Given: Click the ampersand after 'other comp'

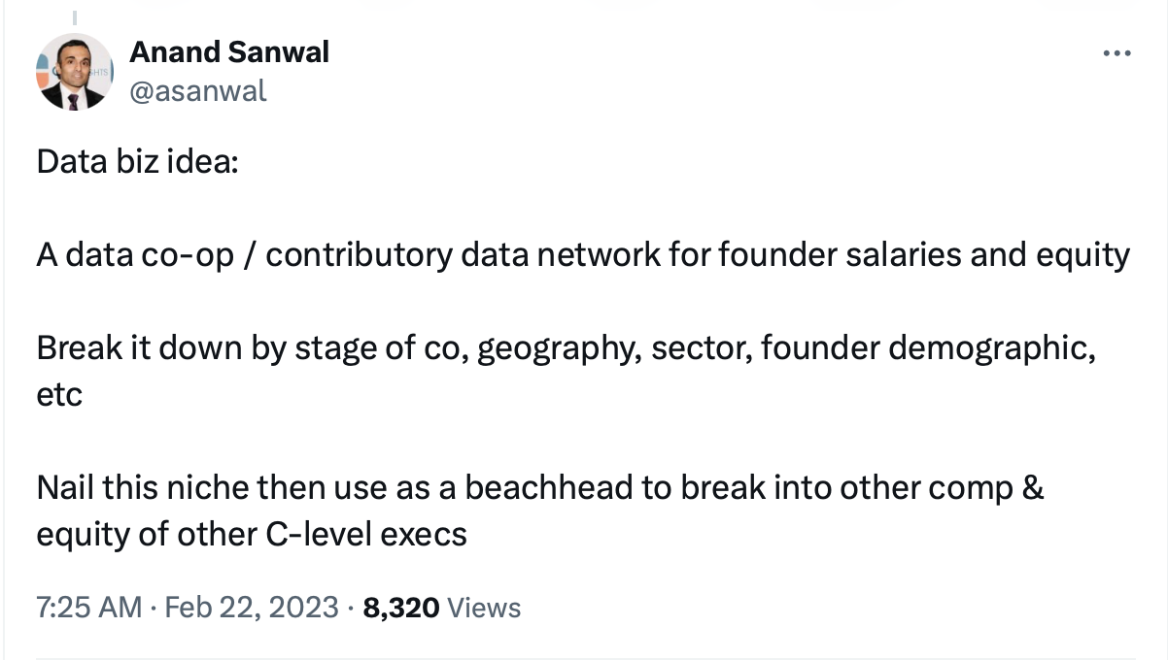Looking at the screenshot, I should click(x=1034, y=487).
